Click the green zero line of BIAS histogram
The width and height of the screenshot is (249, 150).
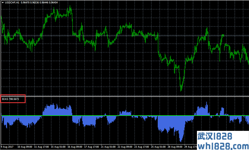click(125, 115)
